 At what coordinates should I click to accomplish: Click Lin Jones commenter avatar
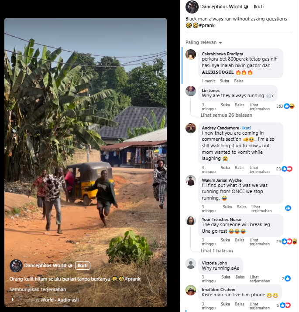(191, 91)
